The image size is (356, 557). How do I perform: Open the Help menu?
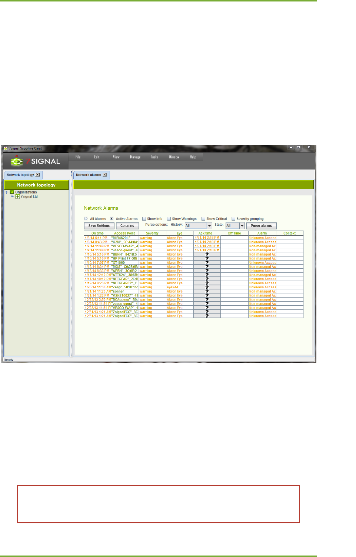tap(193, 157)
